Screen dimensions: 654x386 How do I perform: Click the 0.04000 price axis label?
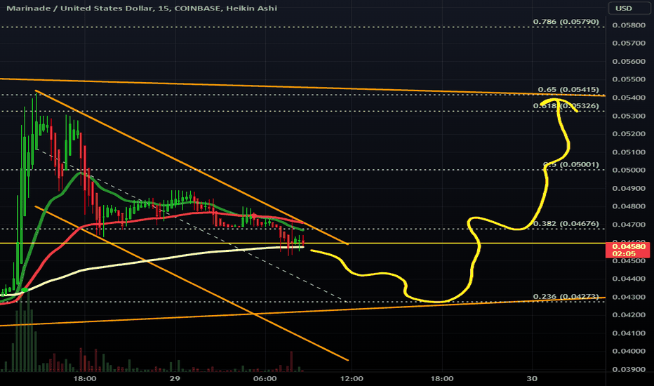629,351
